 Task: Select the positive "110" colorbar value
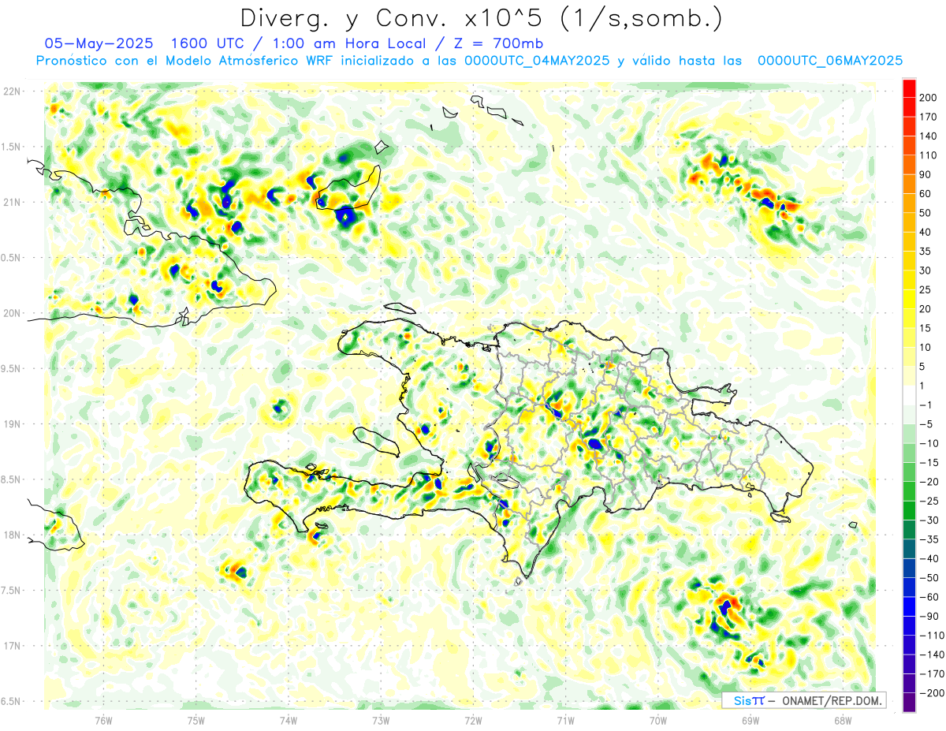click(x=929, y=155)
